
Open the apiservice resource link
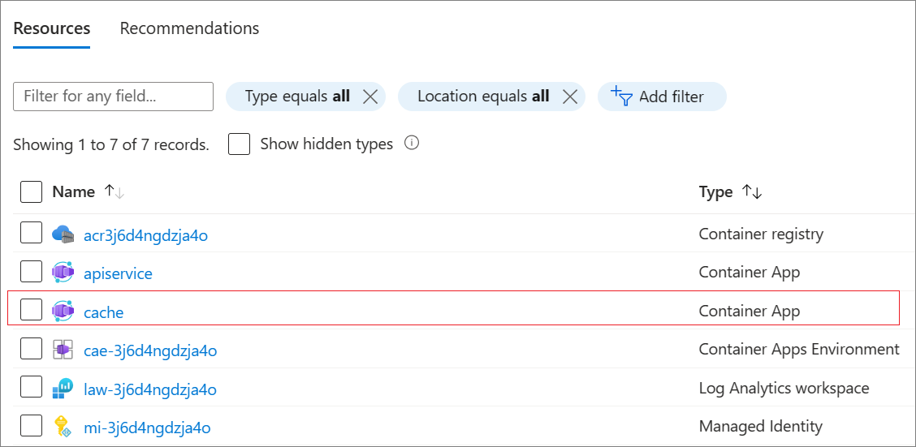pyautogui.click(x=118, y=274)
